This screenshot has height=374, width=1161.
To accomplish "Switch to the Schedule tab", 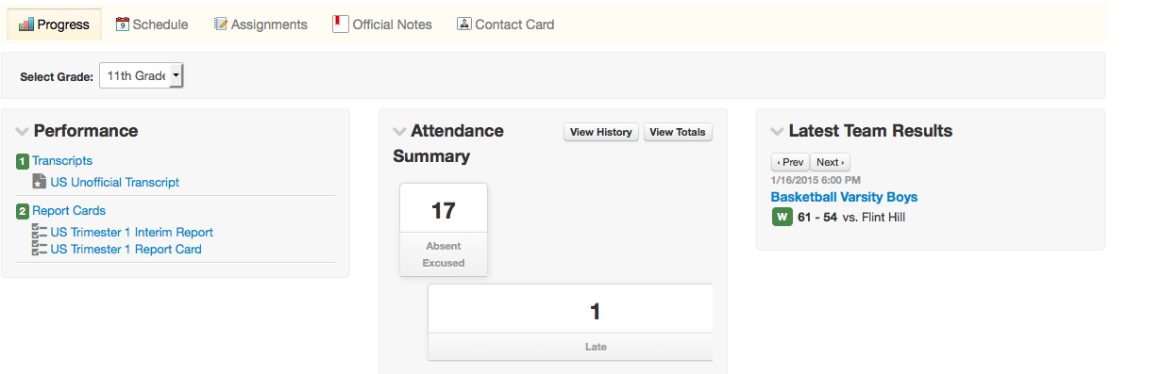I will click(x=152, y=24).
